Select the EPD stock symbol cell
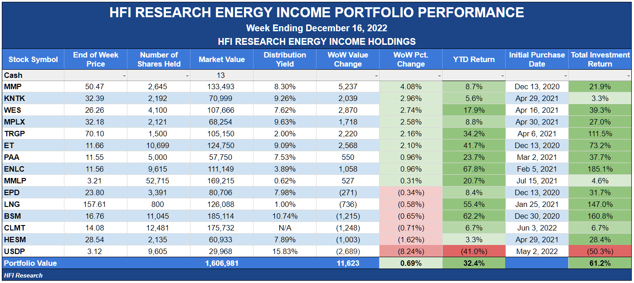The image size is (634, 283). [x=33, y=192]
